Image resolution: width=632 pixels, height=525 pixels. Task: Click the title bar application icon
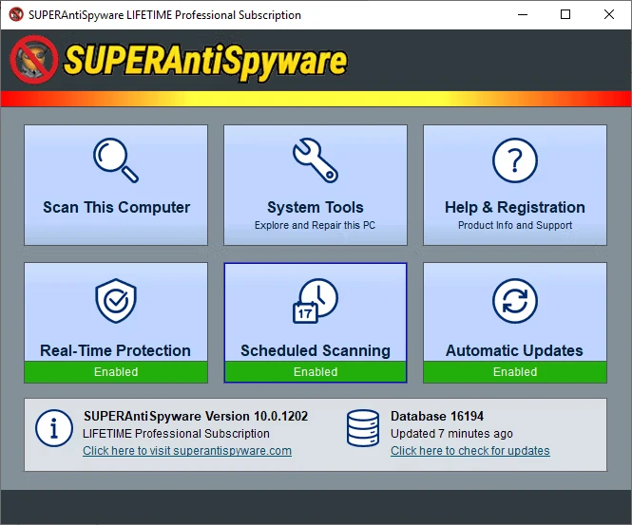click(14, 15)
